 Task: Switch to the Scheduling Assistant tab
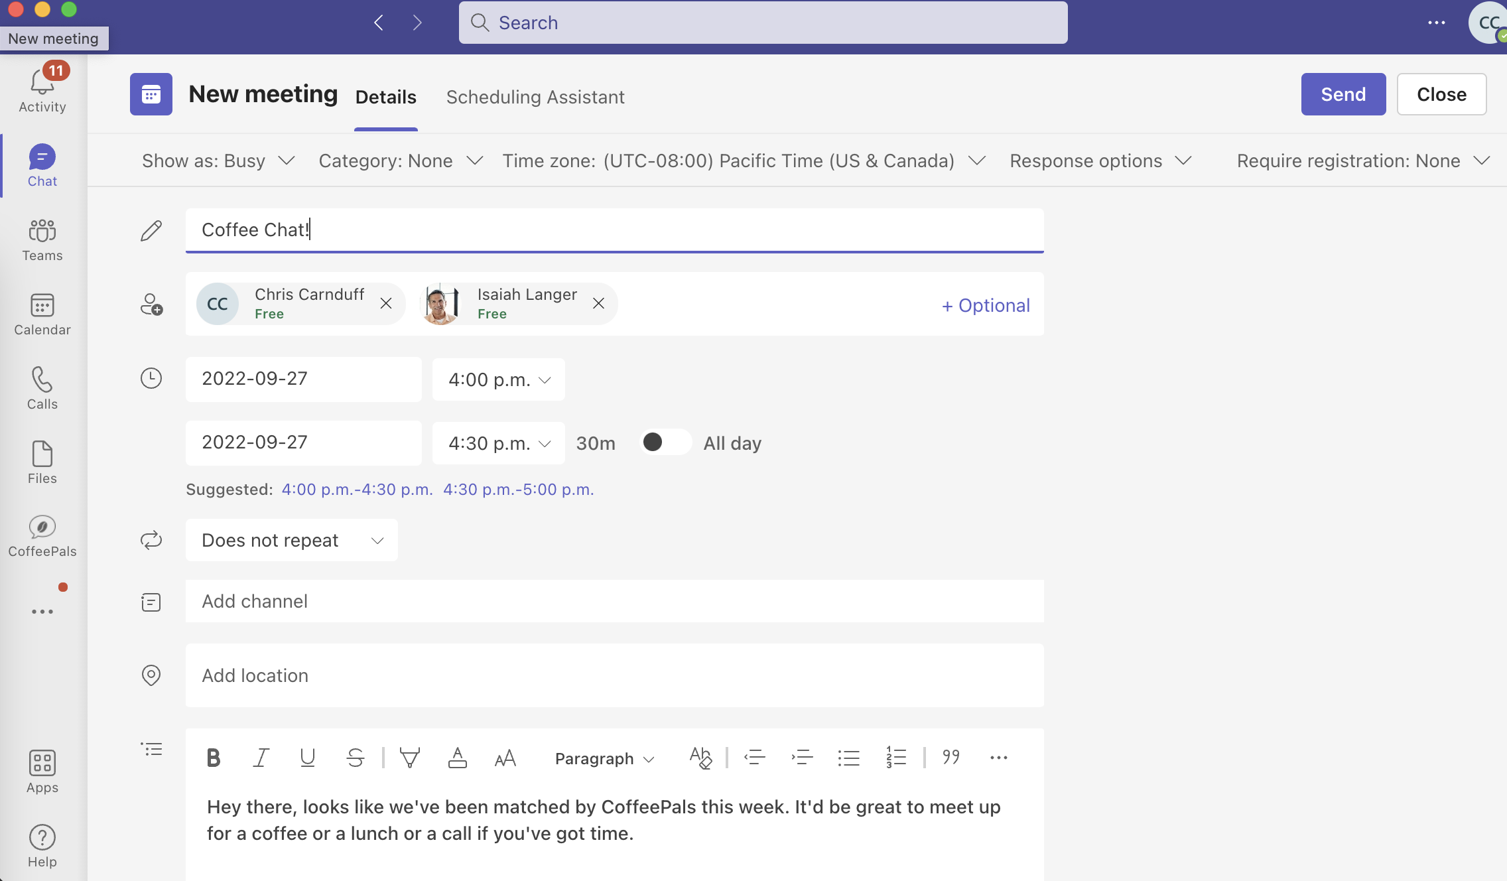click(x=535, y=97)
